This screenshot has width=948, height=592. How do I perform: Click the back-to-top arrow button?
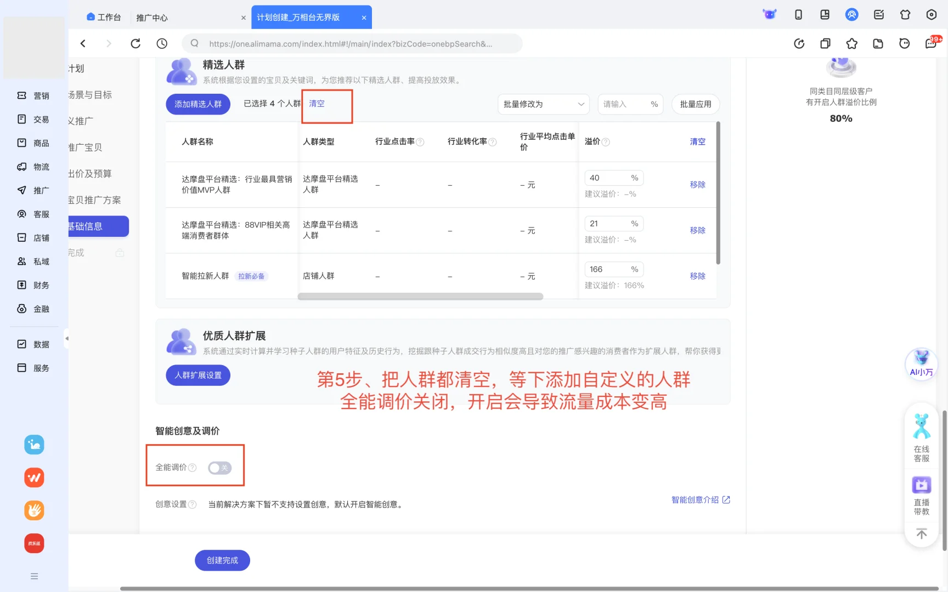(921, 533)
